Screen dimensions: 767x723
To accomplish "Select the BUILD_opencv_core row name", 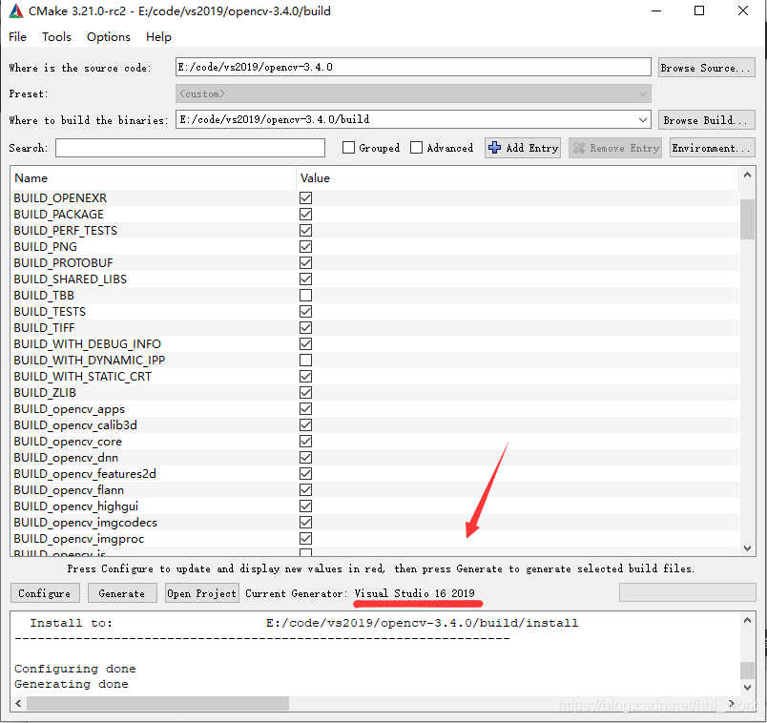I will click(68, 442).
